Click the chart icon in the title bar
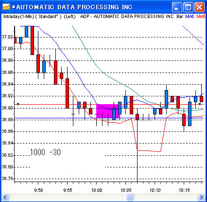The image size is (207, 202). (x=6, y=7)
